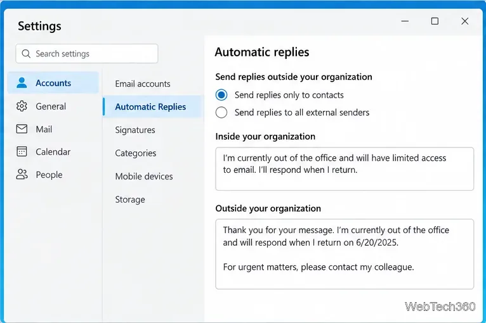The width and height of the screenshot is (486, 323).
Task: Select Send replies to all external senders
Action: pyautogui.click(x=221, y=112)
